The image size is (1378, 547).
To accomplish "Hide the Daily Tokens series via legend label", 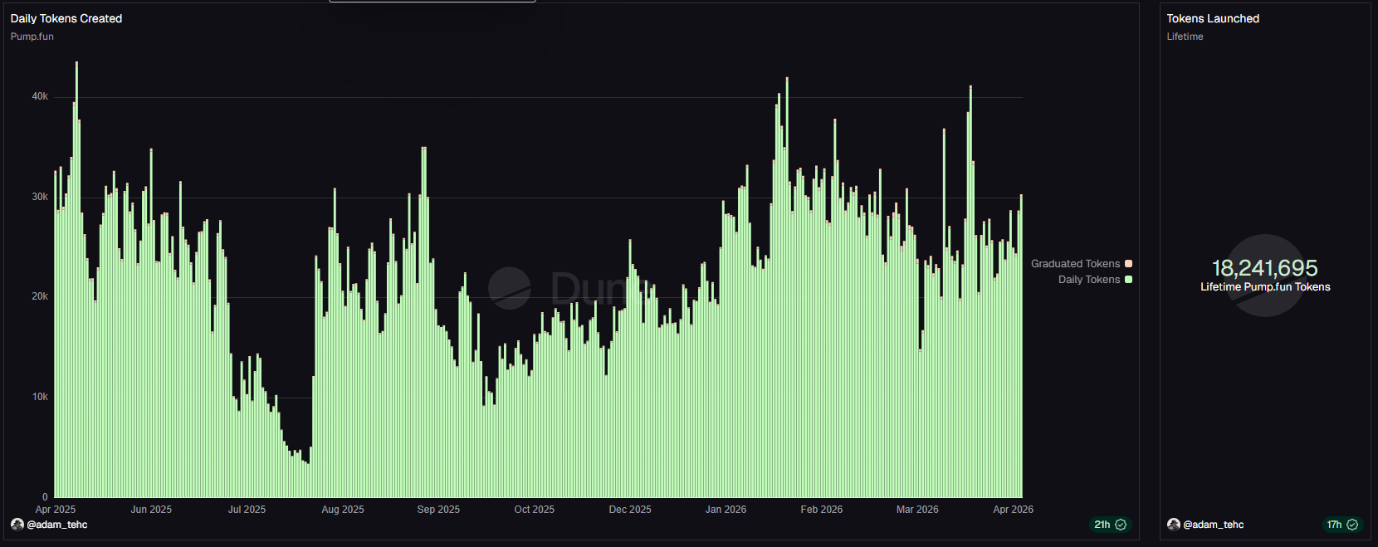I will [1089, 280].
